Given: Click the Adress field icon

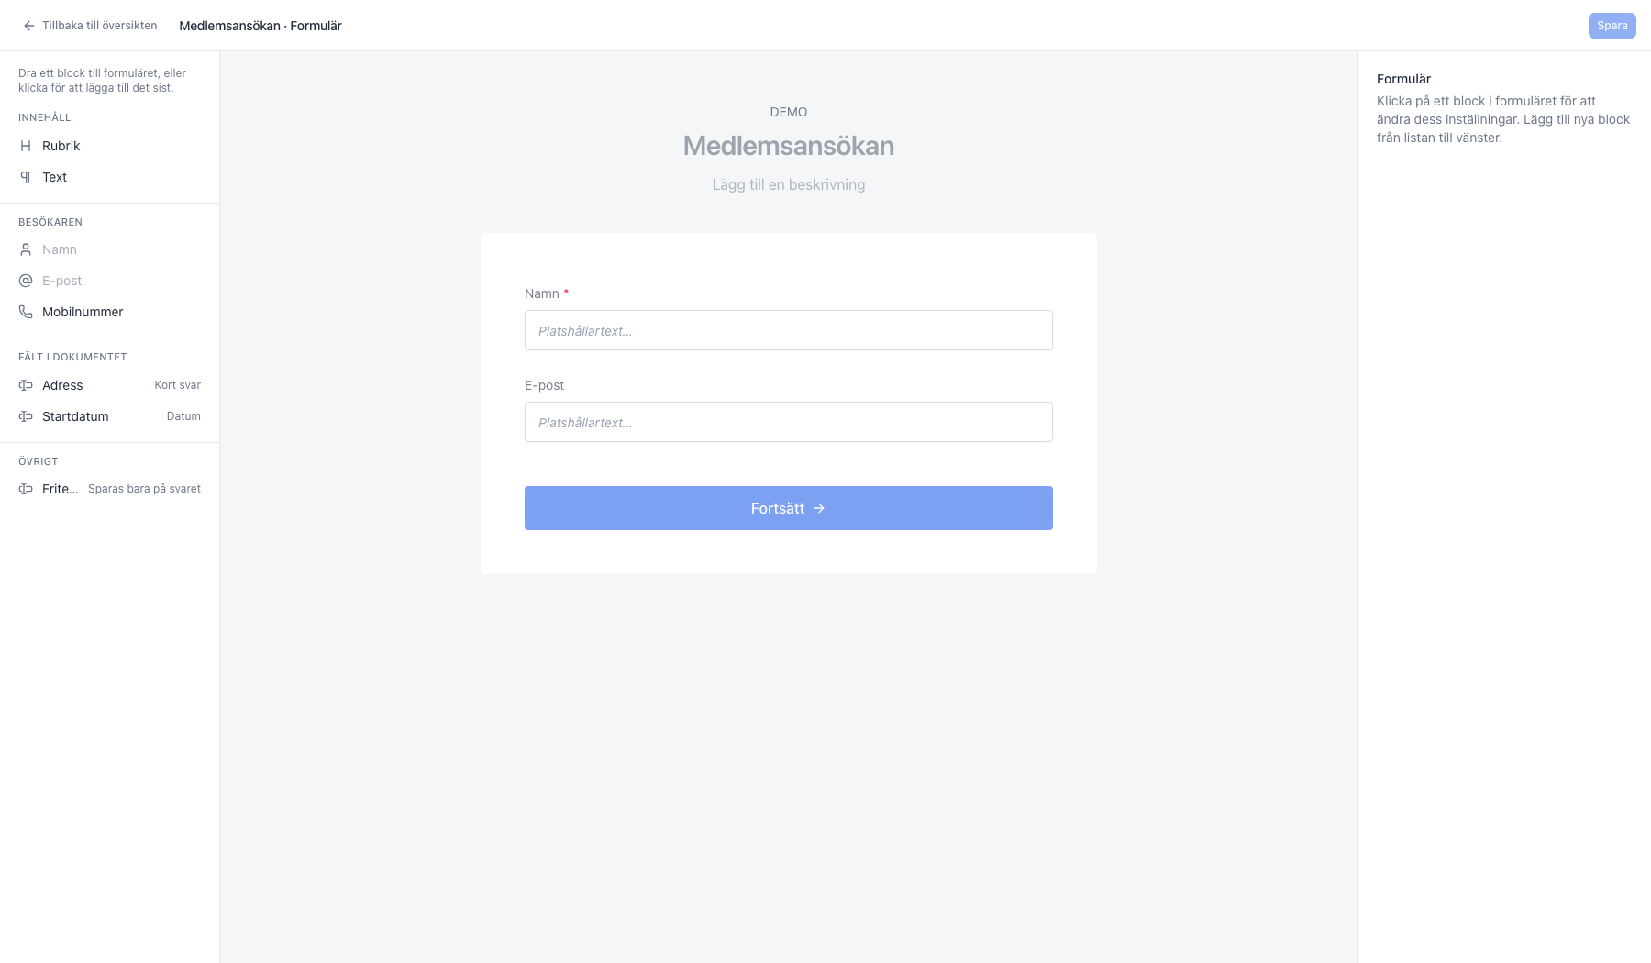Looking at the screenshot, I should (x=26, y=385).
